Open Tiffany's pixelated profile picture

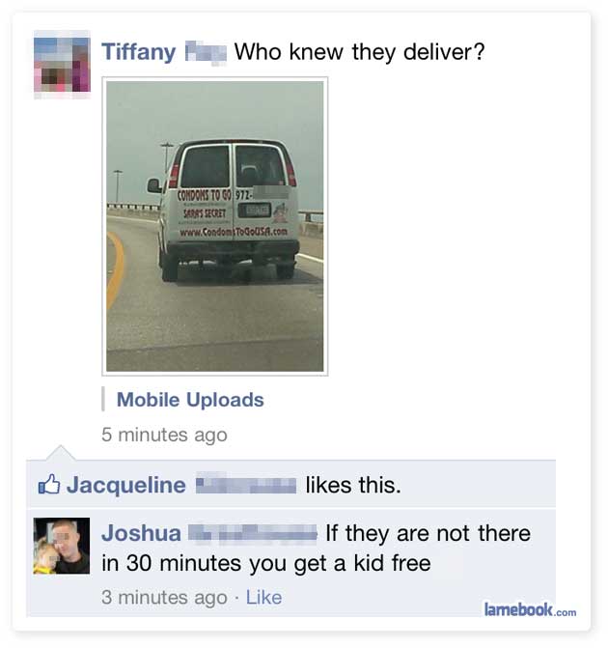(62, 65)
